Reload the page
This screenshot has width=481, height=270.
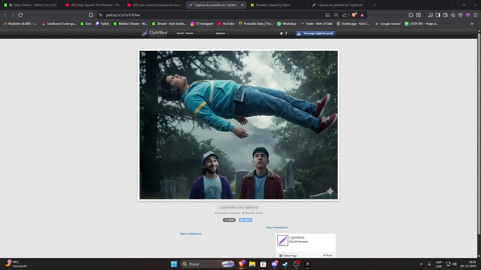[20, 15]
